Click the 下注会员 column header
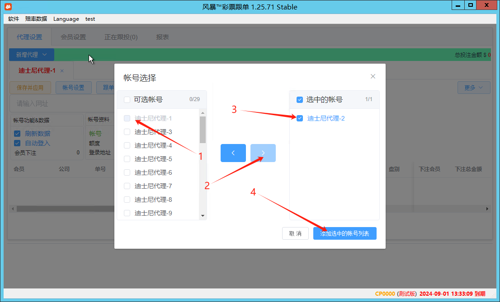This screenshot has height=302, width=500. pyautogui.click(x=429, y=169)
